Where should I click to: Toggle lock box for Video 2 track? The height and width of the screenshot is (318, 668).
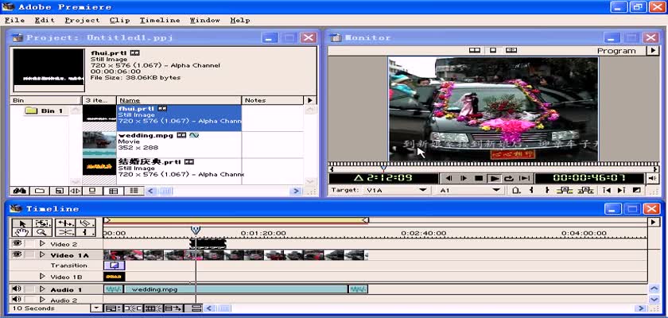29,244
